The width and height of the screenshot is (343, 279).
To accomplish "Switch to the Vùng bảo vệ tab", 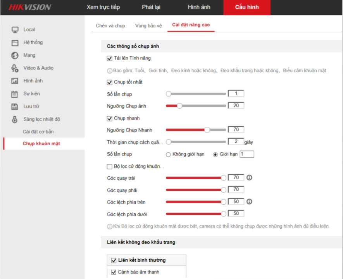I will click(148, 25).
